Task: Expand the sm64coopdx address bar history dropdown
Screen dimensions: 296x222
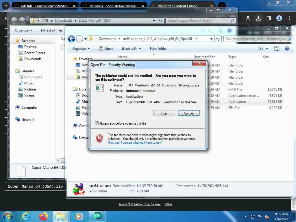Action: [211, 39]
